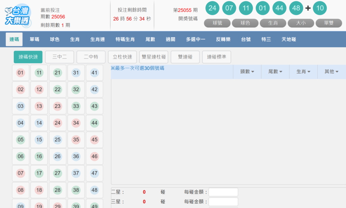Expand the 其他 dropdown menu

(x=331, y=72)
